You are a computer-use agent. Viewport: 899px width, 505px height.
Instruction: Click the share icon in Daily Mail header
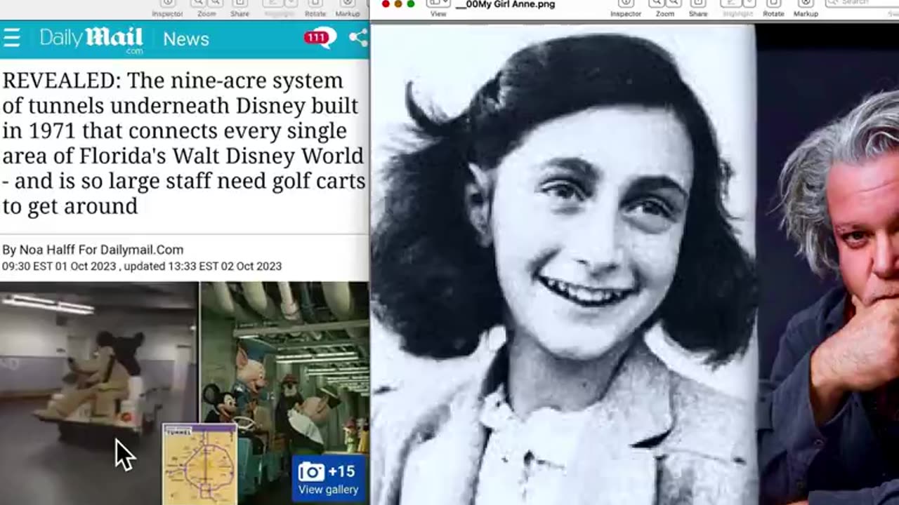(x=358, y=38)
